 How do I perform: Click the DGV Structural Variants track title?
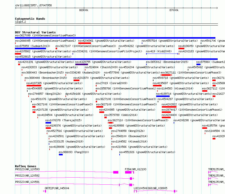tap(35, 32)
